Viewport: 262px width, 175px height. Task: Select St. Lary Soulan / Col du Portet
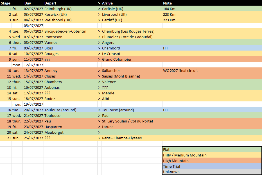pyautogui.click(x=132, y=121)
